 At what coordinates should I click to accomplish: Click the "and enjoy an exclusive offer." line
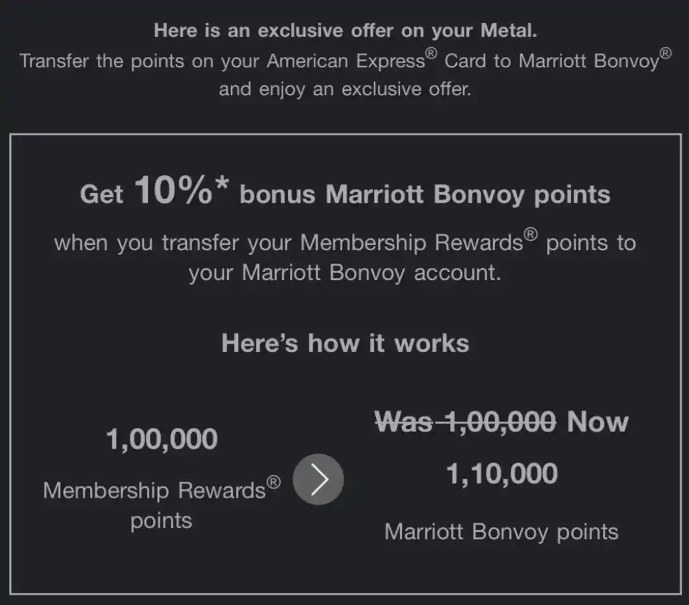pyautogui.click(x=345, y=89)
